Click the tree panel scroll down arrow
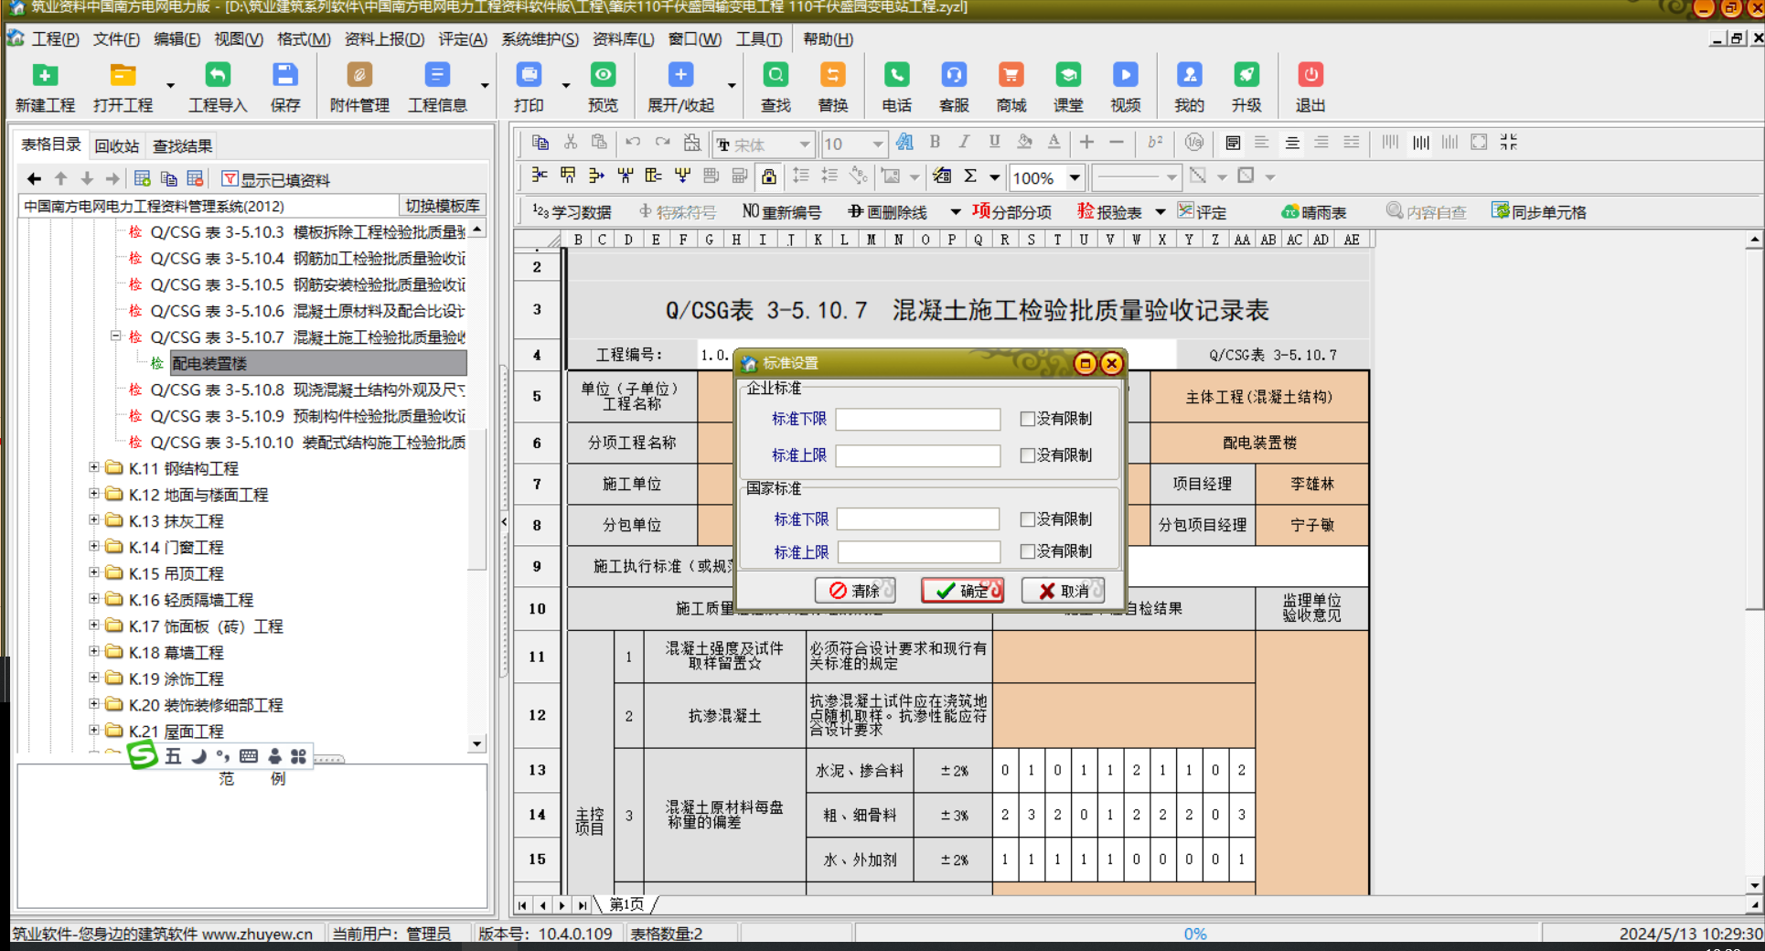The height and width of the screenshot is (951, 1765). (476, 743)
